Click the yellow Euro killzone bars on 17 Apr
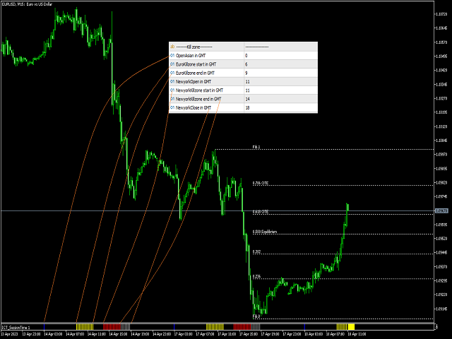Viewport: 452px width, 339px height. [215, 327]
